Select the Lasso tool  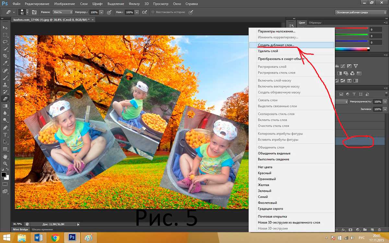(5, 42)
